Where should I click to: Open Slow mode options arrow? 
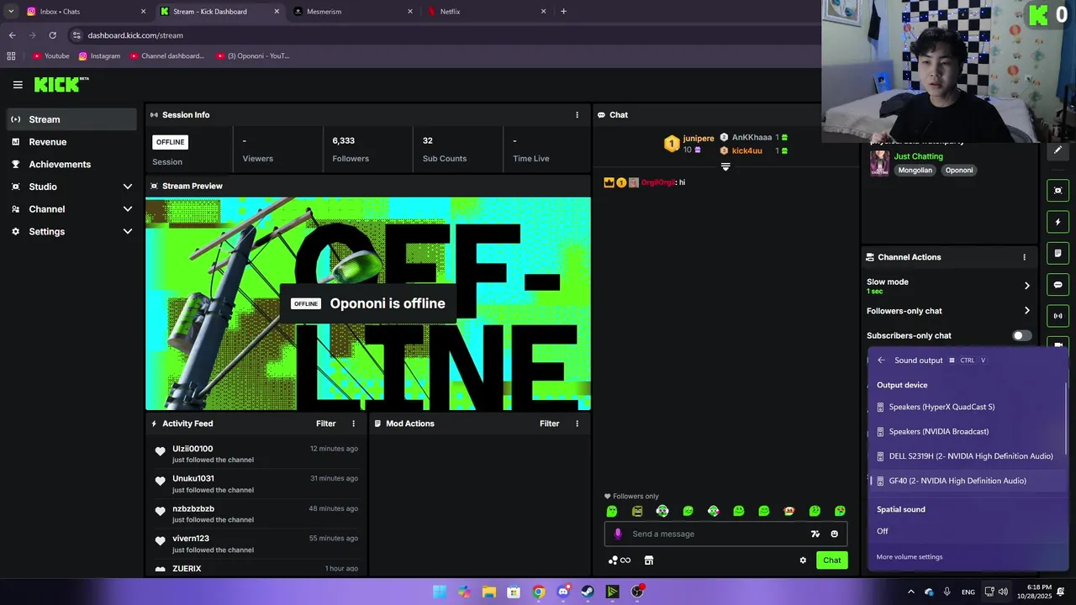click(1026, 286)
